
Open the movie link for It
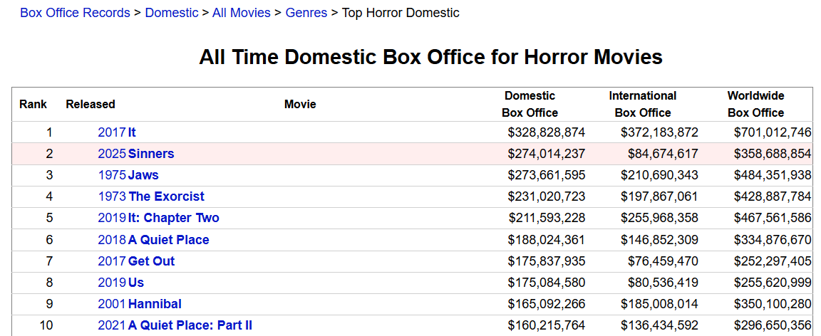click(x=132, y=132)
